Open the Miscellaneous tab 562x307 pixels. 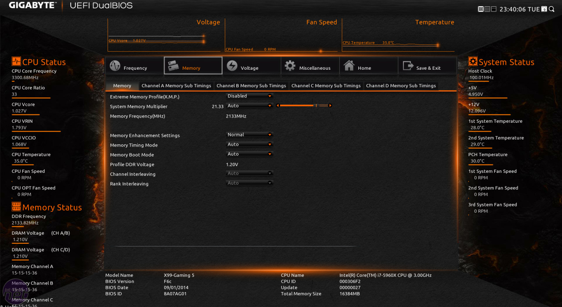click(310, 66)
